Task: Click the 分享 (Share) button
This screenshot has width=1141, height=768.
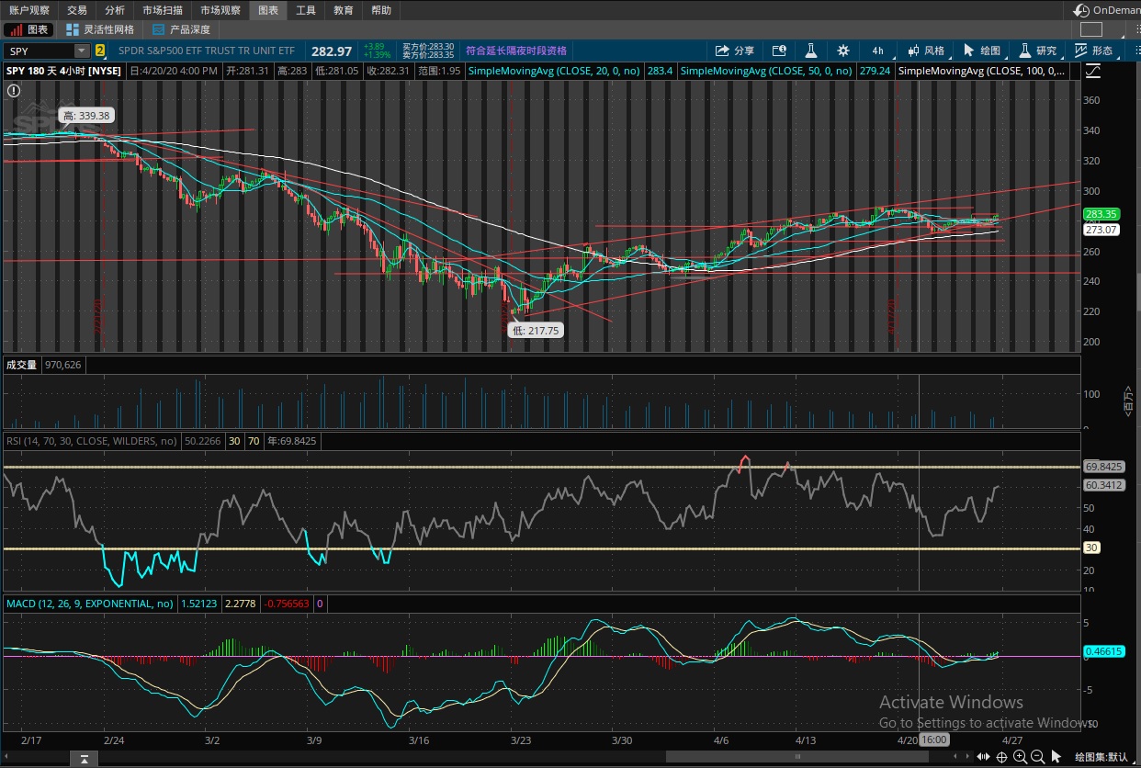Action: tap(736, 51)
